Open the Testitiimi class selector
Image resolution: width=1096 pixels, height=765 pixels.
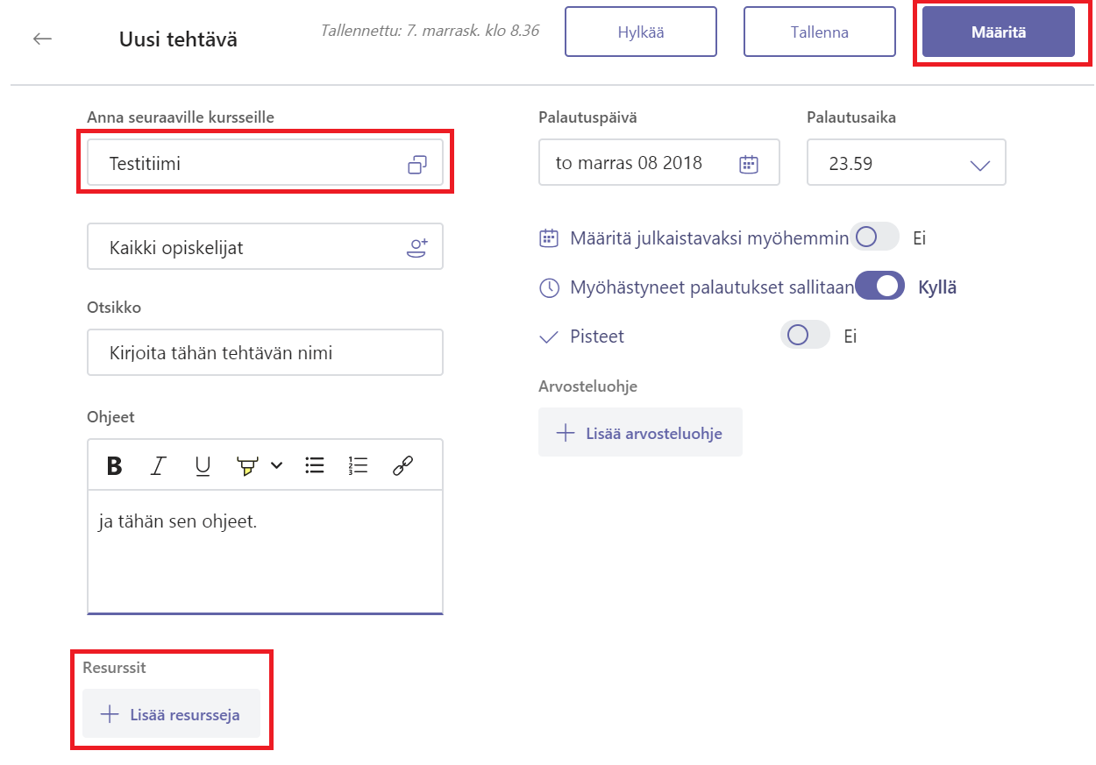click(x=265, y=163)
